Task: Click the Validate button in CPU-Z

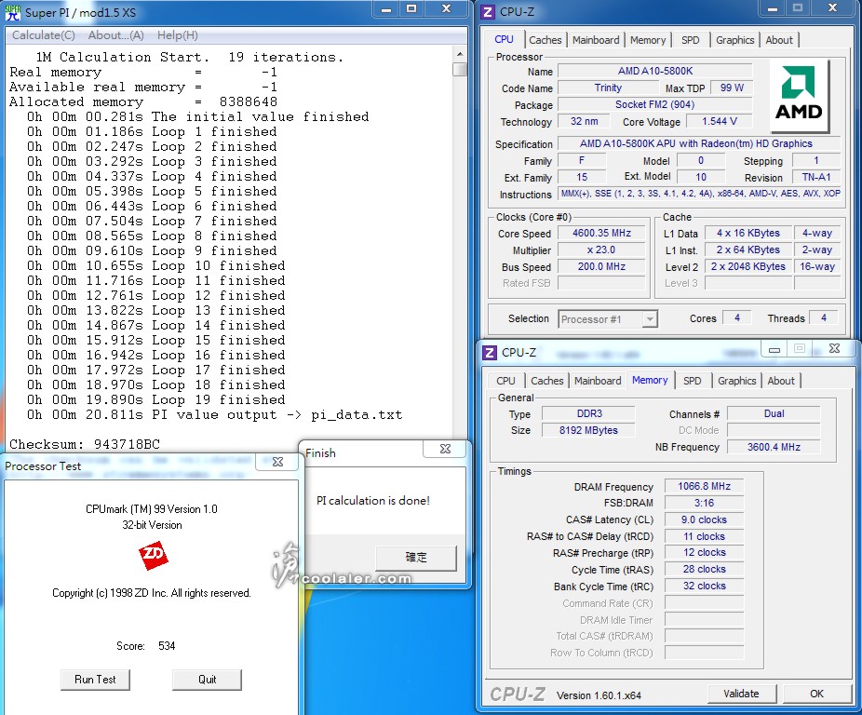Action: (741, 694)
